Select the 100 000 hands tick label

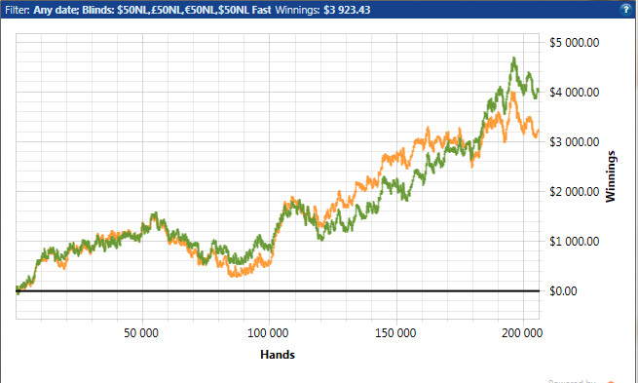(x=268, y=333)
